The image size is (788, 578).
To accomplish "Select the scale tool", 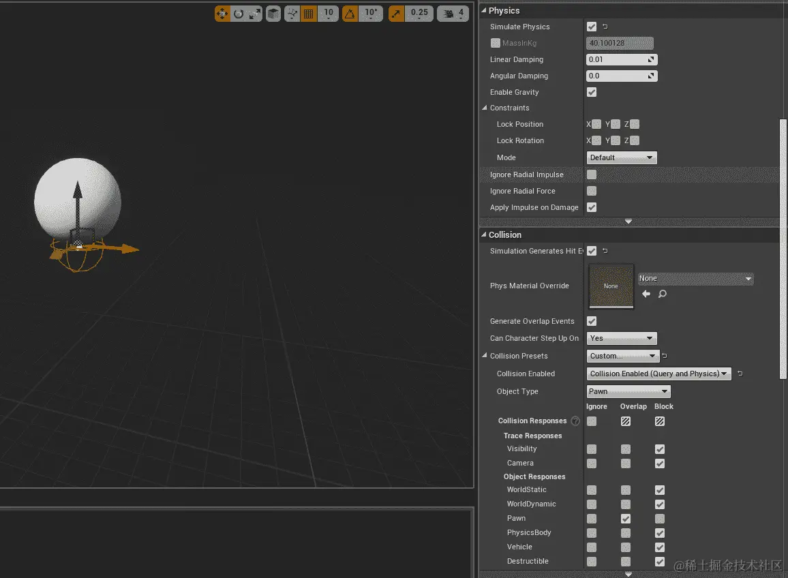I will [x=255, y=14].
